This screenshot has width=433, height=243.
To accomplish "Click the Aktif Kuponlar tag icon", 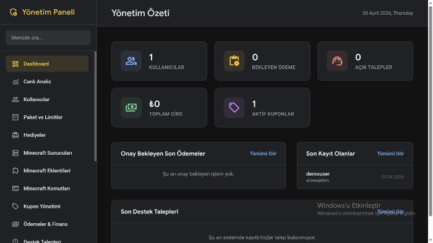I will 234,107.
